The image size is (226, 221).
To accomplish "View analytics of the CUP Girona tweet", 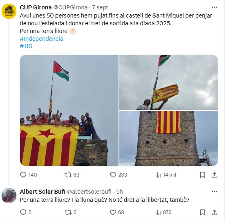I will coord(158,175).
